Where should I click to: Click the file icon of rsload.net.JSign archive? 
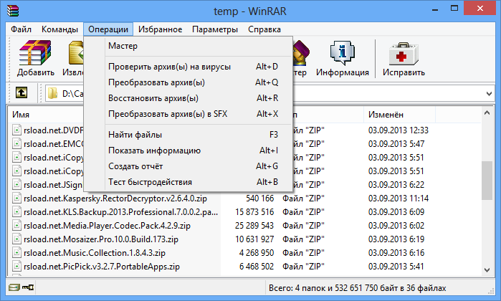[16, 185]
